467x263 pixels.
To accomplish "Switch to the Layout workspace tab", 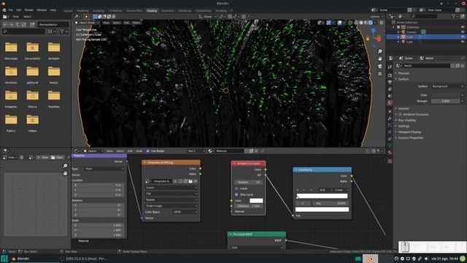I will 68,11.
